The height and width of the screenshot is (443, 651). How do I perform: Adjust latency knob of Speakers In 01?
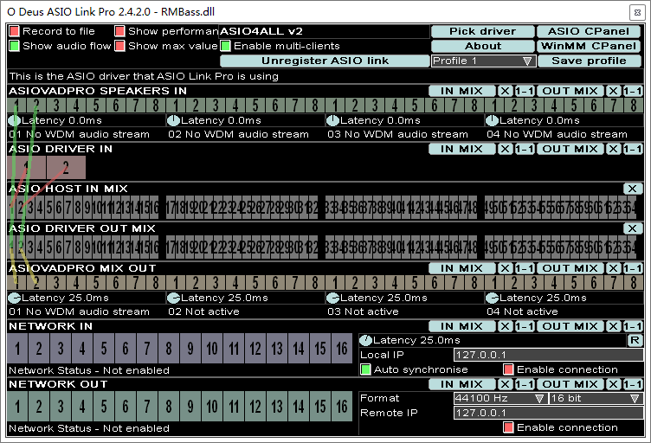click(14, 121)
